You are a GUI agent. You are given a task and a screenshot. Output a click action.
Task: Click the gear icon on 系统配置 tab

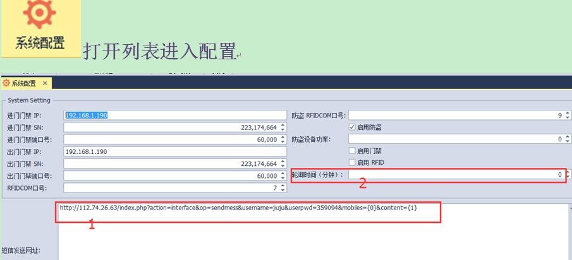coord(6,83)
